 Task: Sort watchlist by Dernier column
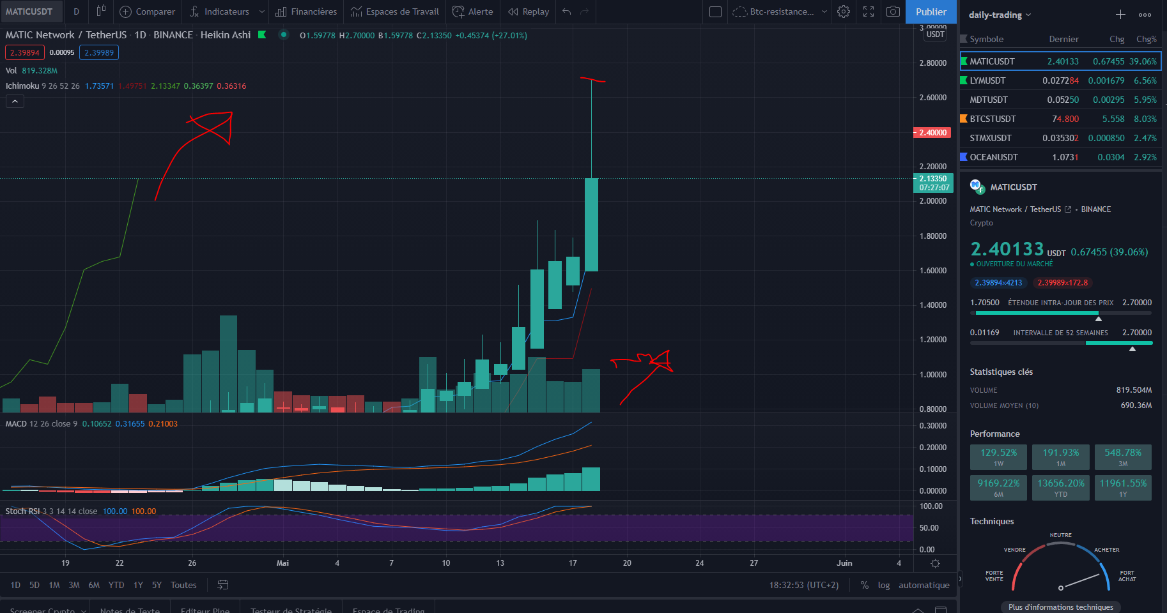[1063, 39]
